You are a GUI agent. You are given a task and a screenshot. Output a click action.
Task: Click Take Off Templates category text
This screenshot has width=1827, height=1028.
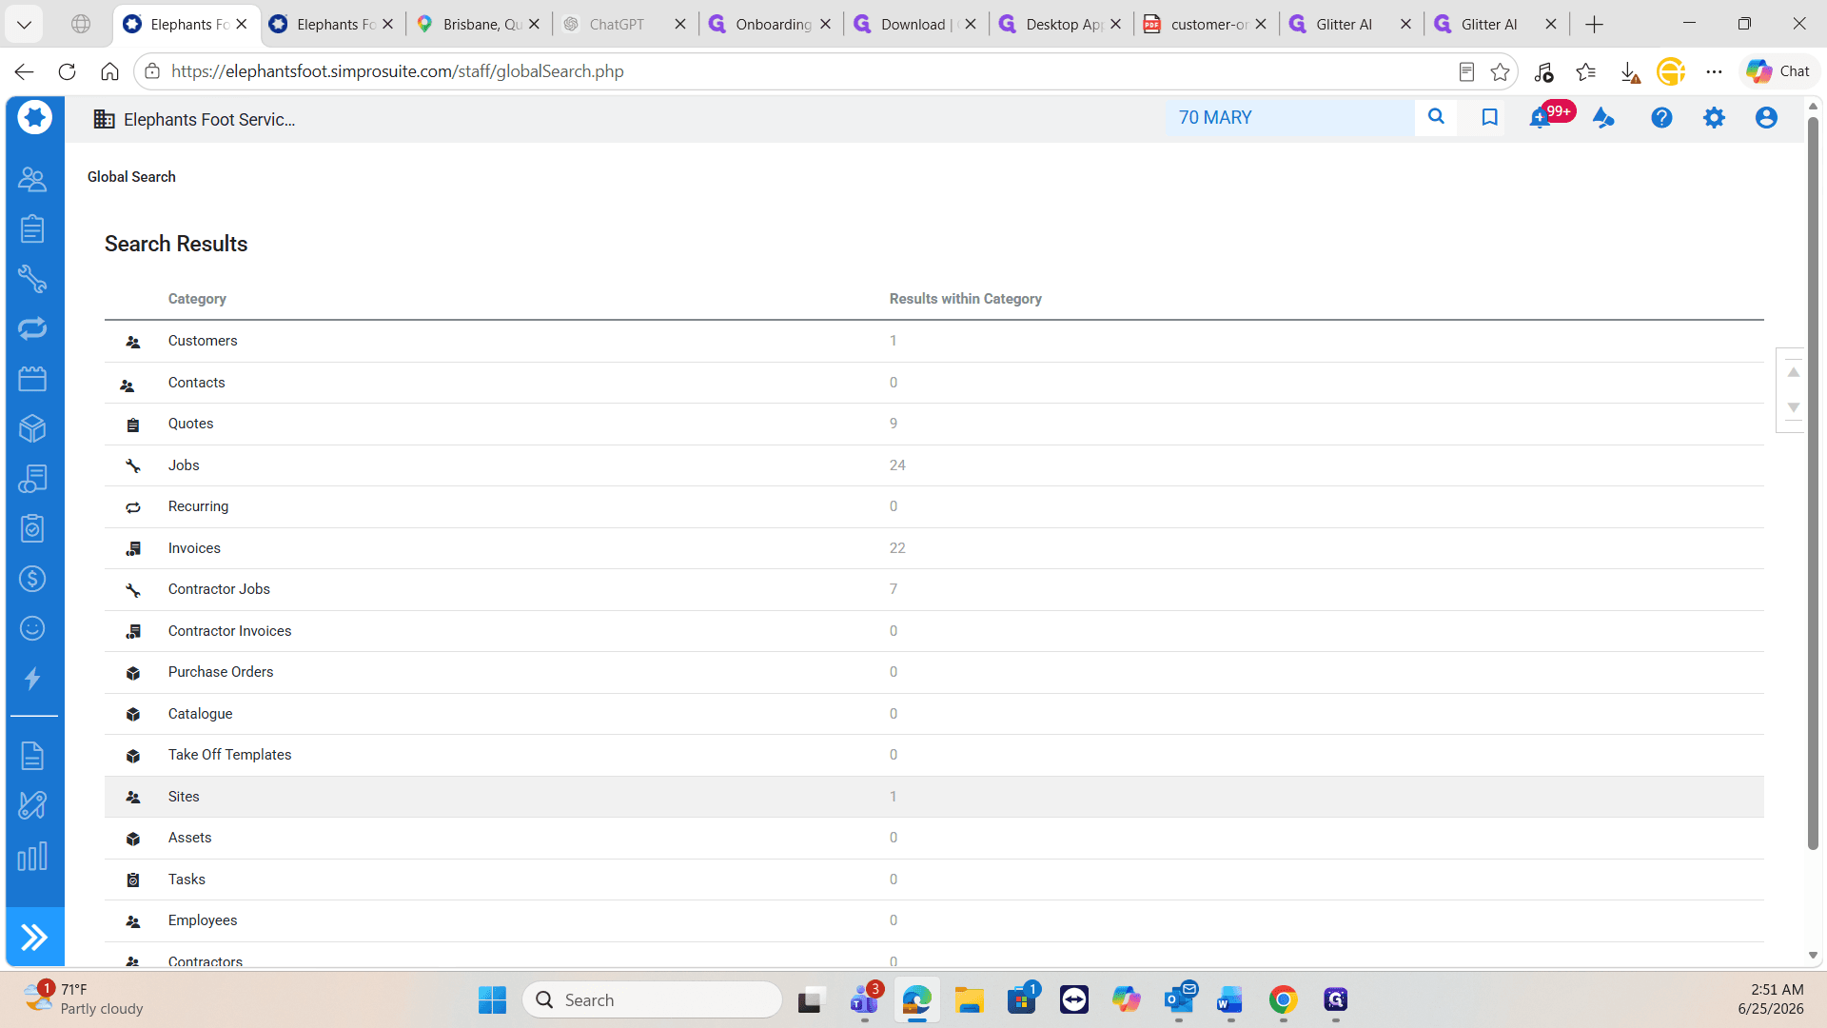[x=229, y=755]
